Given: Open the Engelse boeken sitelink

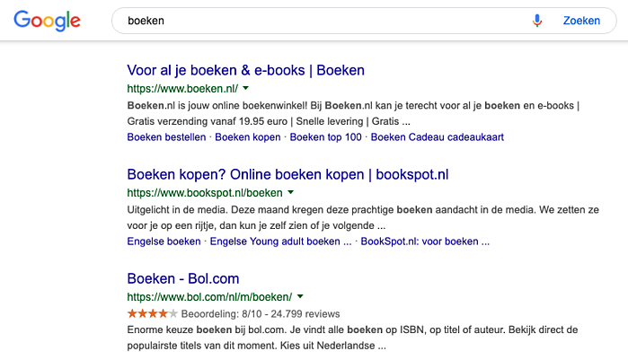Looking at the screenshot, I should 164,241.
